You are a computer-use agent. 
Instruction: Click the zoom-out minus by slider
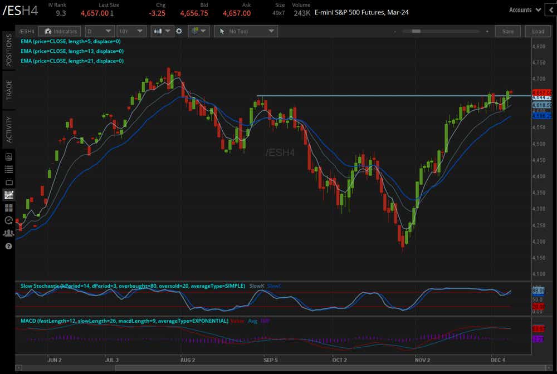[x=395, y=31]
